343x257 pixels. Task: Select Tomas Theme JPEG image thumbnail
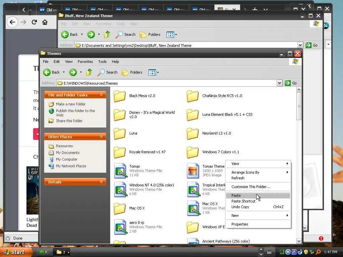[x=193, y=171]
